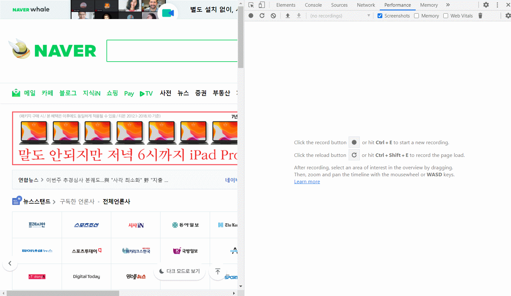The height and width of the screenshot is (296, 511).
Task: Switch to the Network tab
Action: click(366, 5)
